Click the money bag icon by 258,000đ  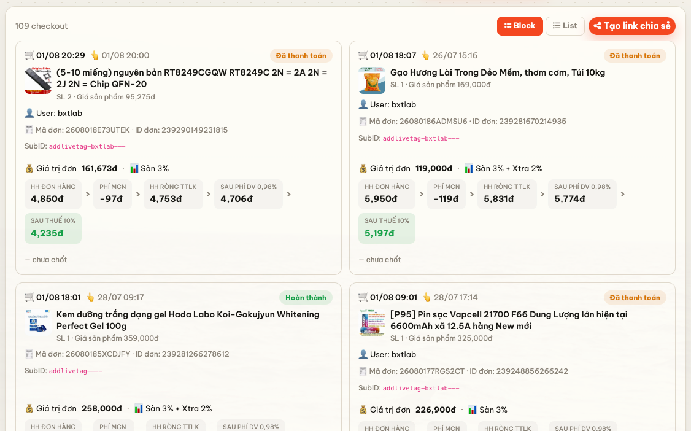pyautogui.click(x=29, y=409)
